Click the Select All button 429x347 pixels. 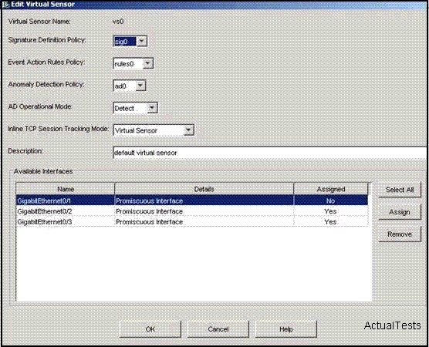[400, 190]
